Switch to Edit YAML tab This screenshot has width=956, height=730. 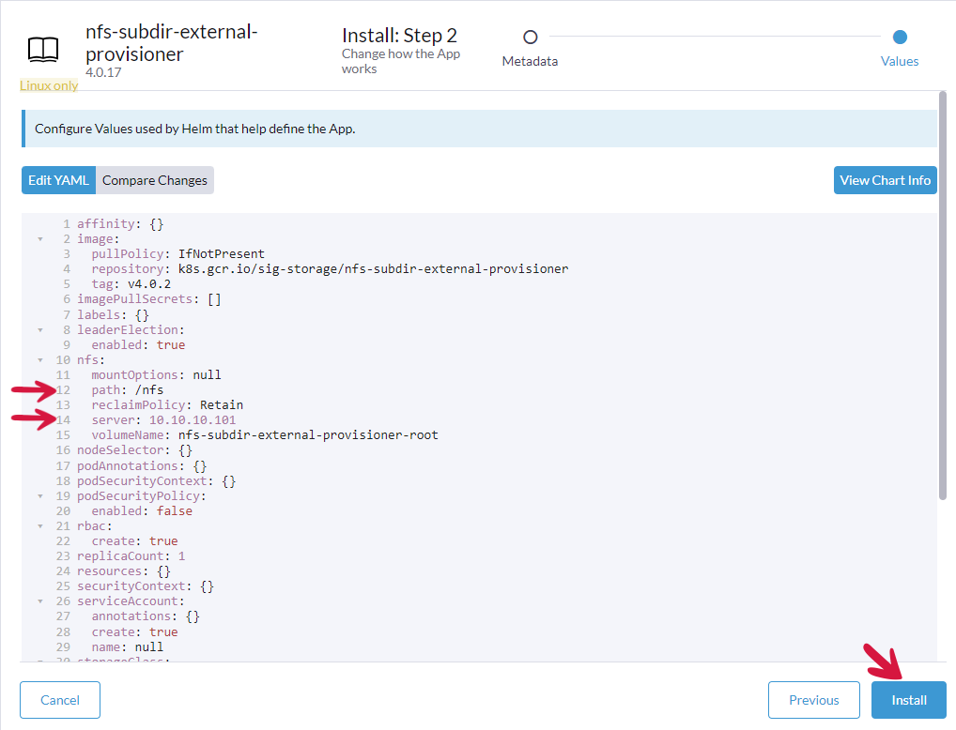pyautogui.click(x=58, y=180)
